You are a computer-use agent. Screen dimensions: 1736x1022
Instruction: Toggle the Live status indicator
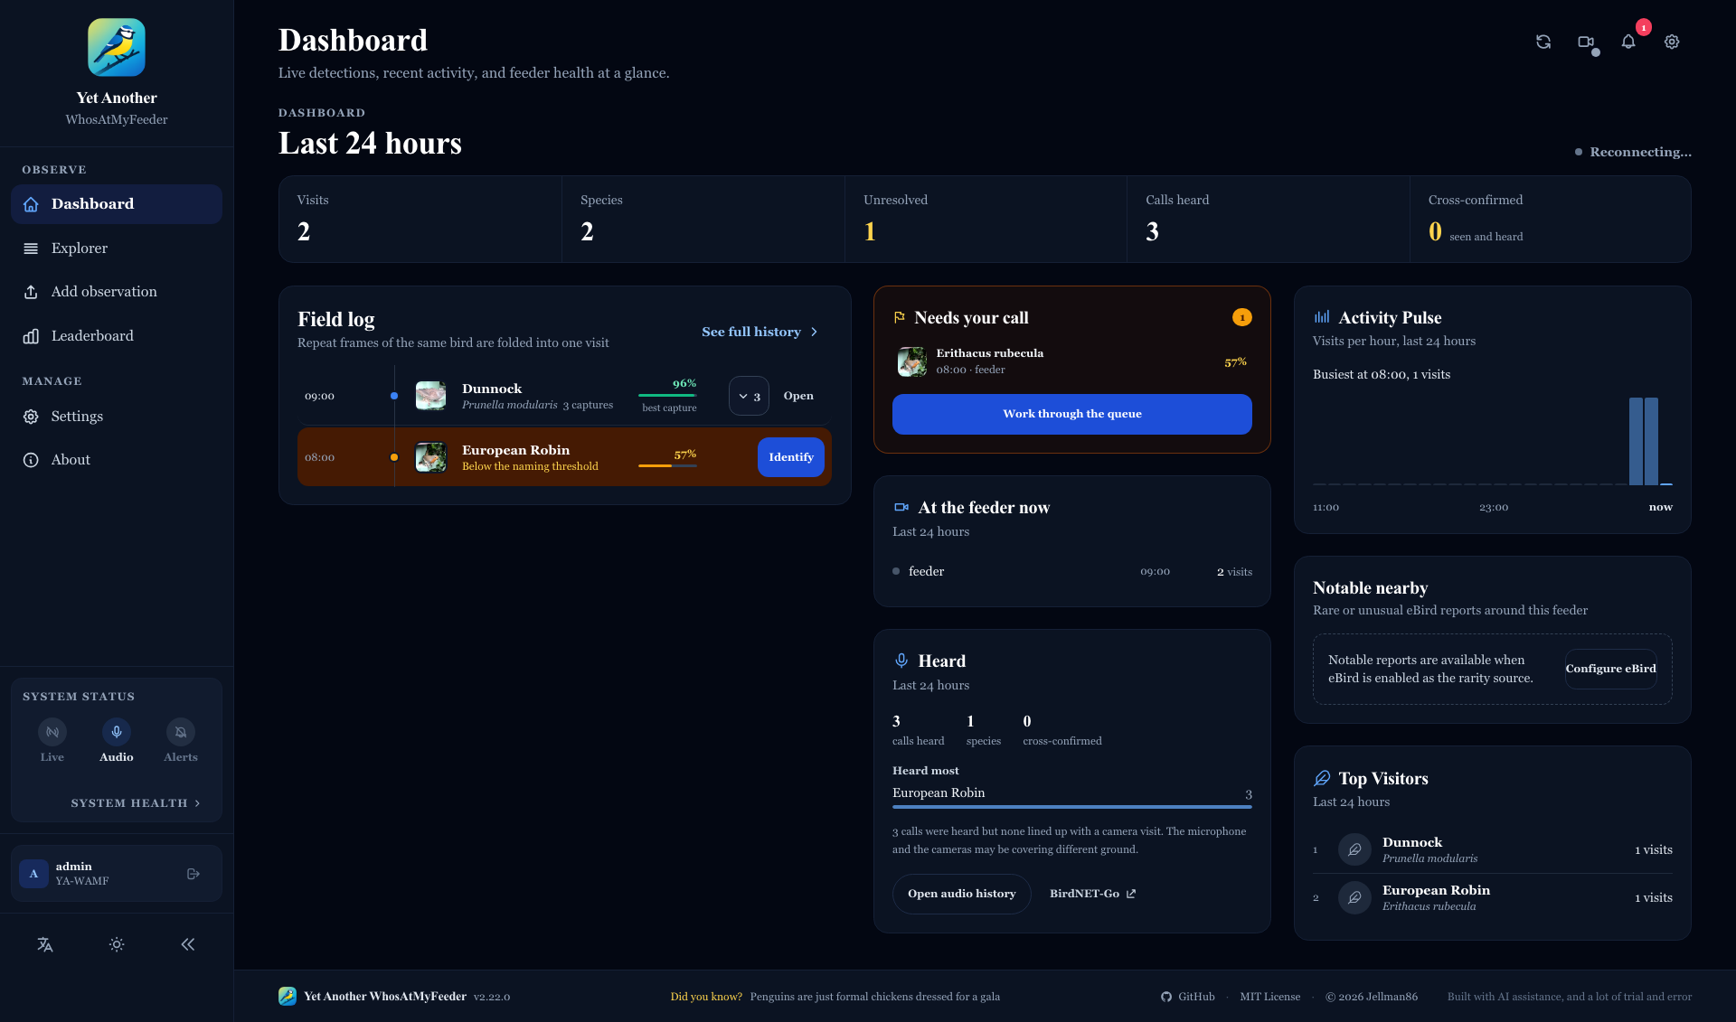point(52,741)
